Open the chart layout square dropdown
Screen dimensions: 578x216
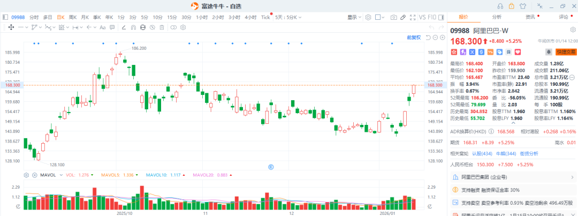[379, 17]
